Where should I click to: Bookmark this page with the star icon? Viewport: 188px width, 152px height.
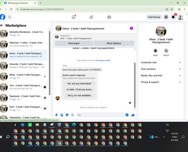tap(172, 9)
